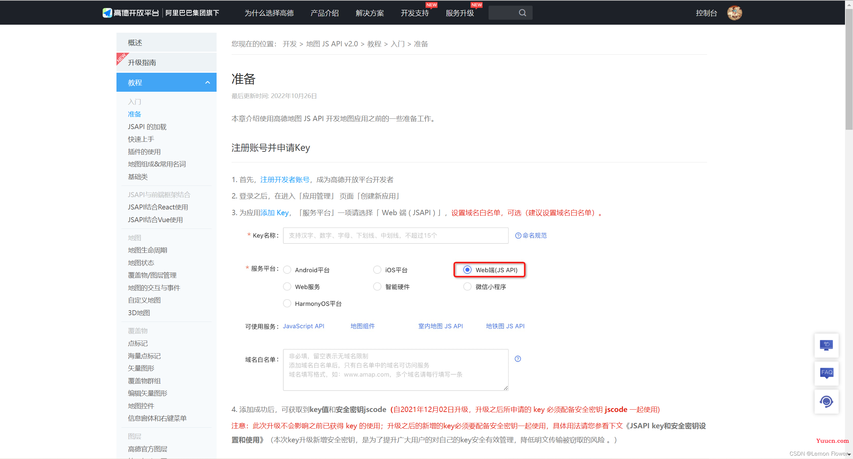Viewport: 853px width, 459px height.
Task: Open the 产品介绍 nav menu
Action: (325, 13)
